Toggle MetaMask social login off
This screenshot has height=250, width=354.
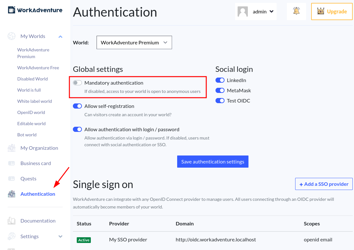click(x=220, y=90)
